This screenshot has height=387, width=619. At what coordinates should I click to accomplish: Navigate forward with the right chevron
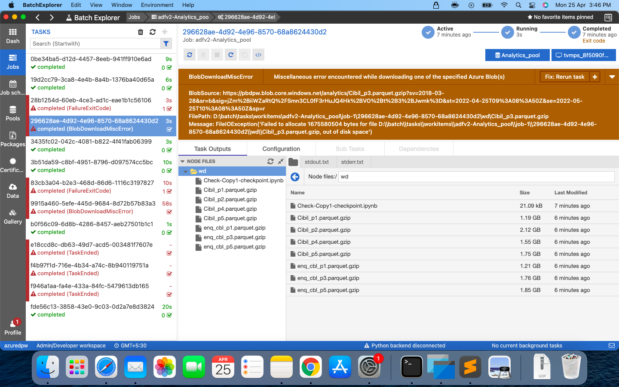click(52, 17)
